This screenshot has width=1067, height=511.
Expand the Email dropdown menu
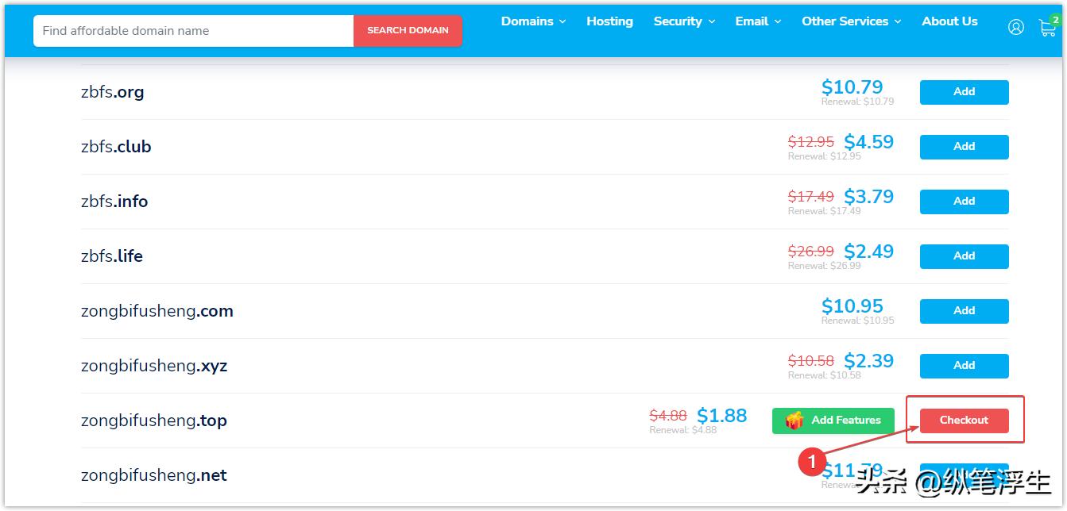click(x=758, y=21)
